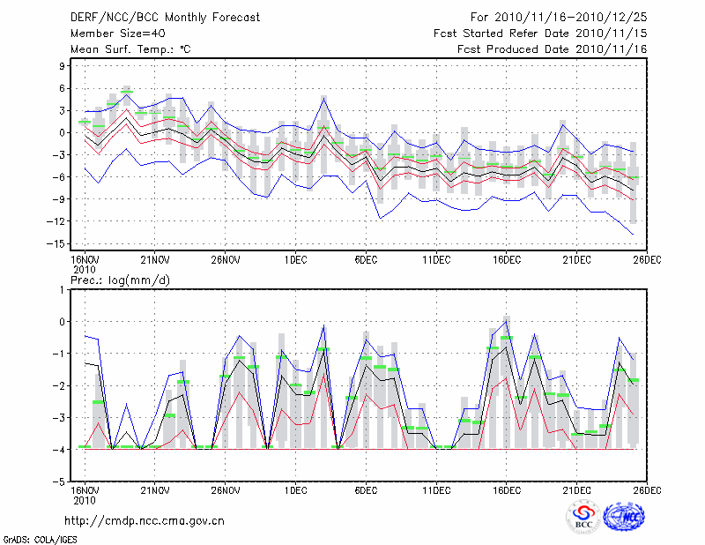Click the highest green marker in the precipitation chart

(506, 338)
